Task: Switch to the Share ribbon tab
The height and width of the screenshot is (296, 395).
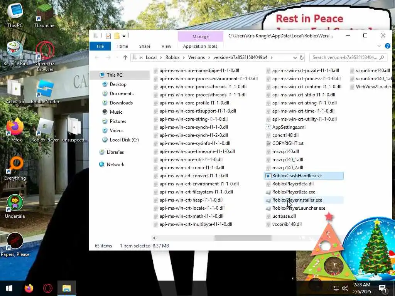Action: point(145,46)
